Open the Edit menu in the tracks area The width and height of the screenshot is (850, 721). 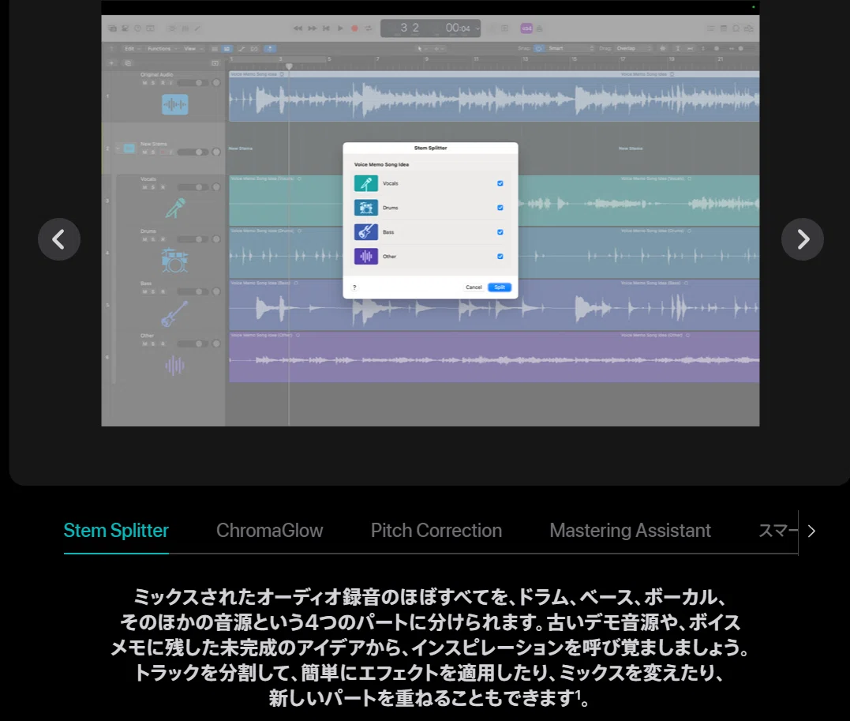point(132,48)
